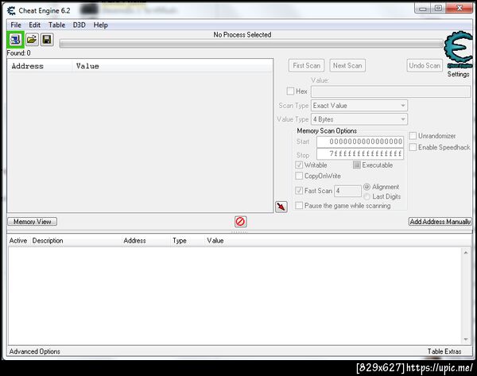
Task: Toggle the Executable checkbox
Action: (x=356, y=165)
